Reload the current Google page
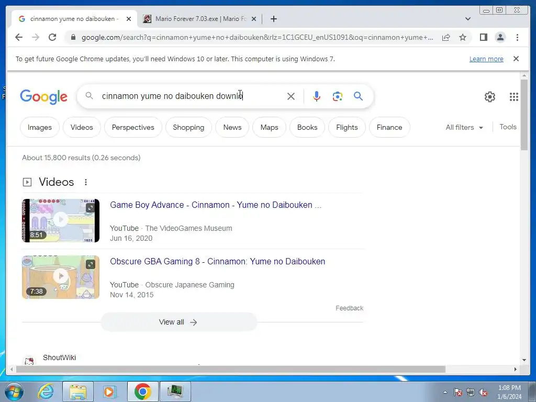 point(52,37)
